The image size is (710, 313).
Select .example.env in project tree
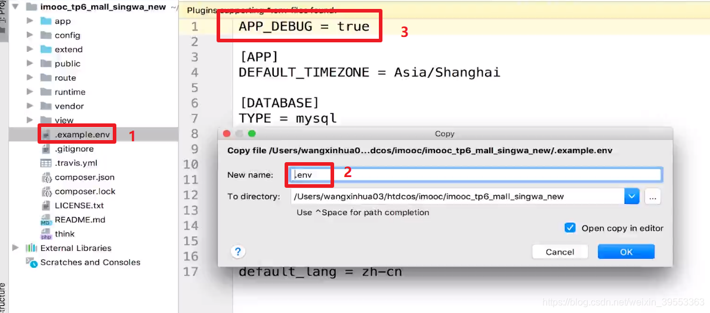click(82, 134)
